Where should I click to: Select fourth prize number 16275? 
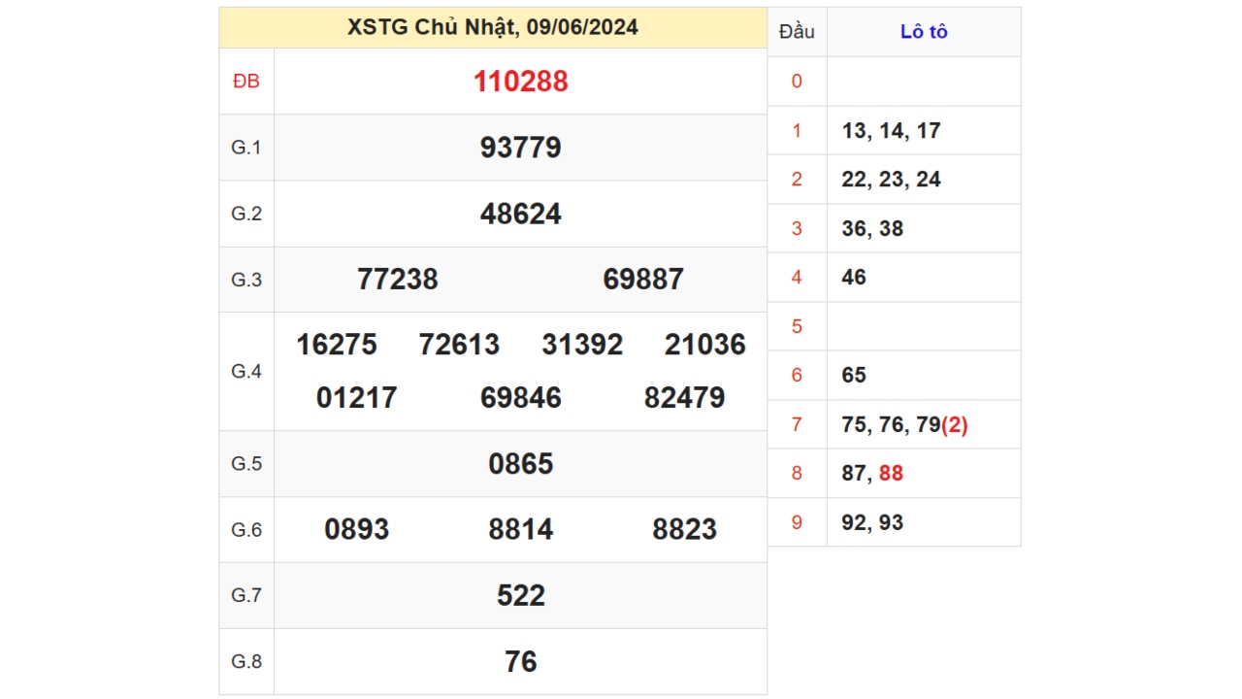337,345
